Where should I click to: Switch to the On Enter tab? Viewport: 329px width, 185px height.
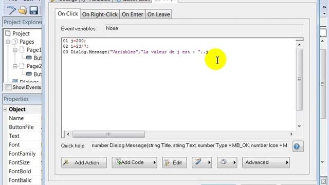coord(133,14)
